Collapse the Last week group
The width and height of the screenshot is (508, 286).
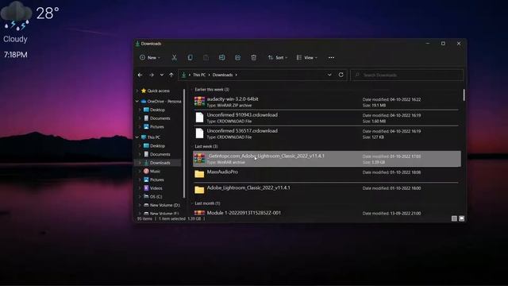pos(192,146)
